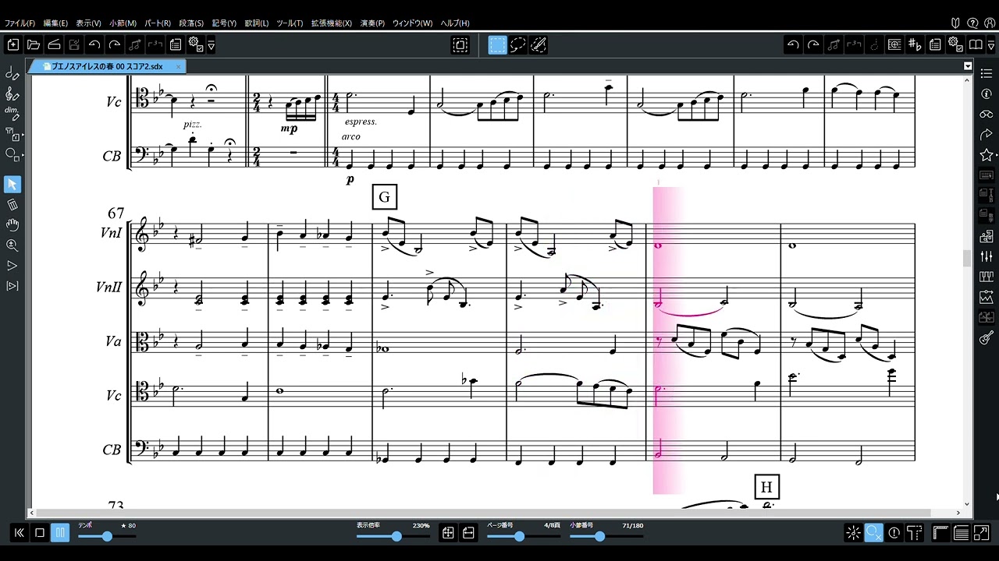Click the scanner icon in left toolbar
The image size is (999, 561).
click(54, 45)
